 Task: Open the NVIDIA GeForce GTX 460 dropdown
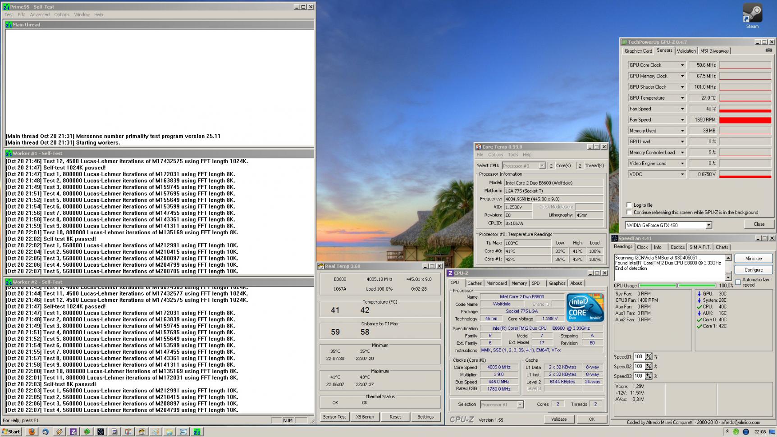pos(708,225)
